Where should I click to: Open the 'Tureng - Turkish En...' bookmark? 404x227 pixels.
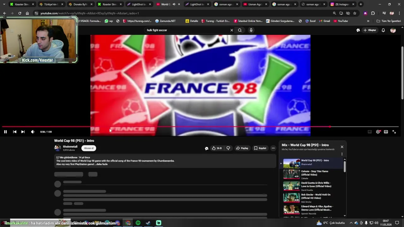215,21
